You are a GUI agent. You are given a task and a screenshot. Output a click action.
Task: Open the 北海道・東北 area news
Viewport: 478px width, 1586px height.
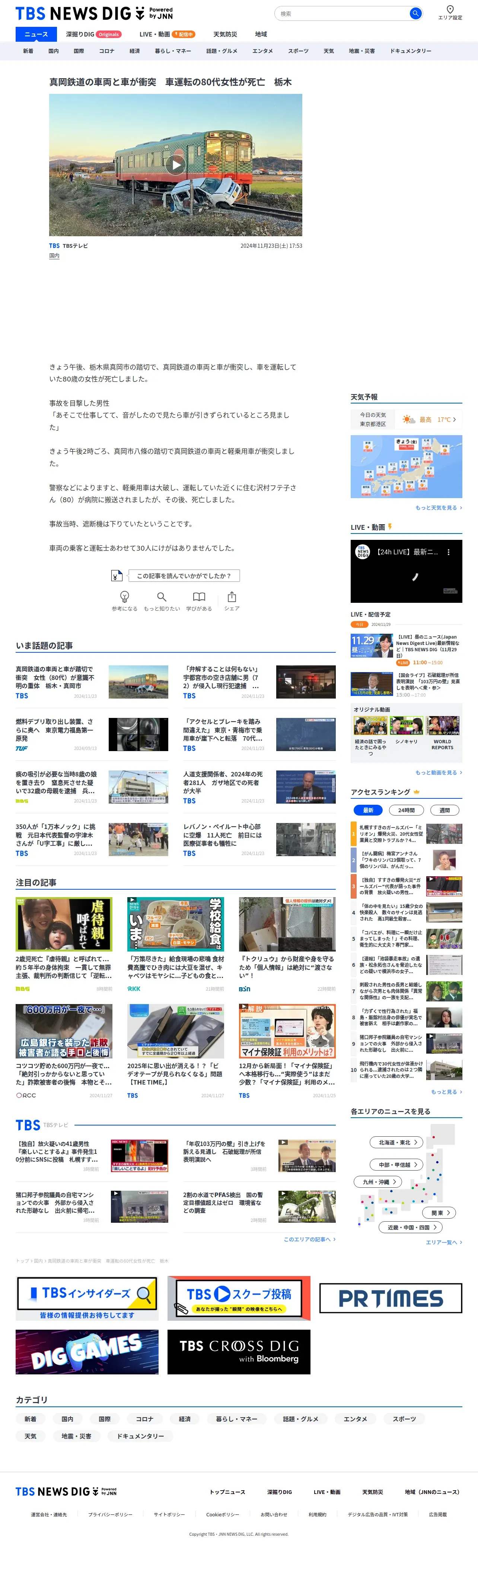point(397,1142)
